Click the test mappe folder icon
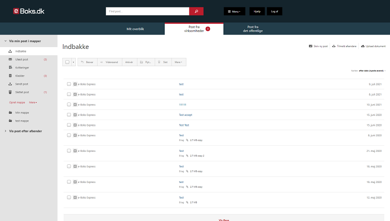Image resolution: width=390 pixels, height=221 pixels. 10,121
